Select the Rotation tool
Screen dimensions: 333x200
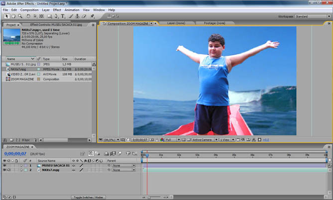tap(28, 16)
